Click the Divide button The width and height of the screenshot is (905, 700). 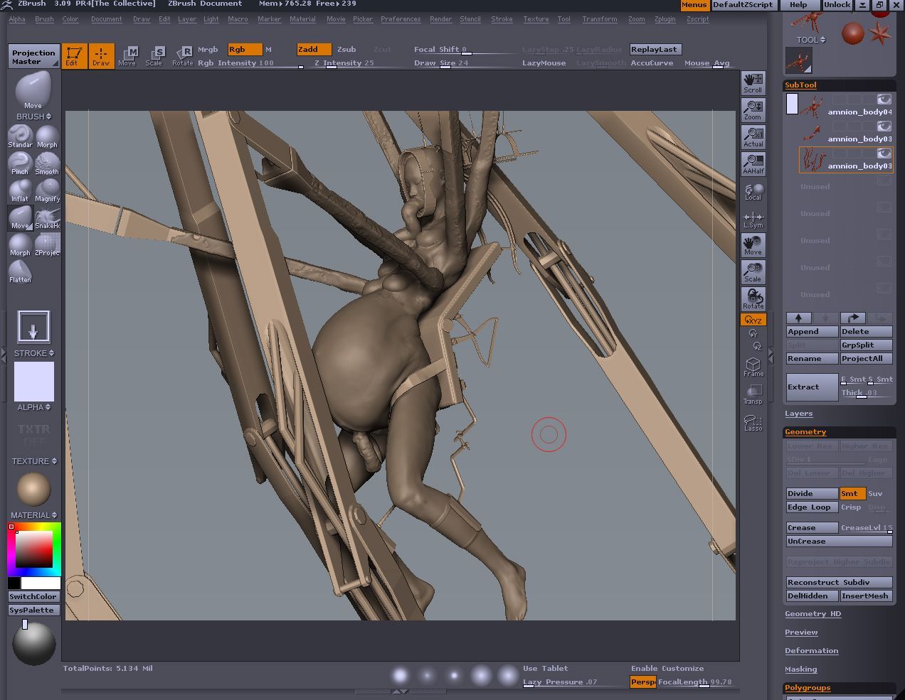[x=811, y=493]
